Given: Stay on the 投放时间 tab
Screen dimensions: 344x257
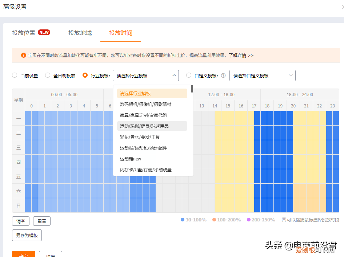Looking at the screenshot, I should point(120,32).
